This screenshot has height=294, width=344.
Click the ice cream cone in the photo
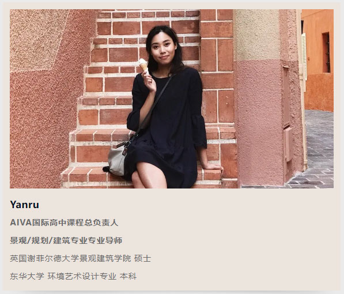(x=143, y=65)
